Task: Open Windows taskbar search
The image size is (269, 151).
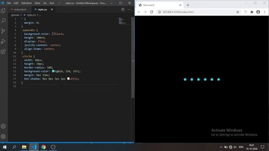Action: click(x=14, y=147)
